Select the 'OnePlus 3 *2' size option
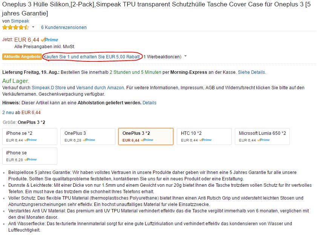Image resolution: width=317 pixels, height=238 pixels. point(146,136)
